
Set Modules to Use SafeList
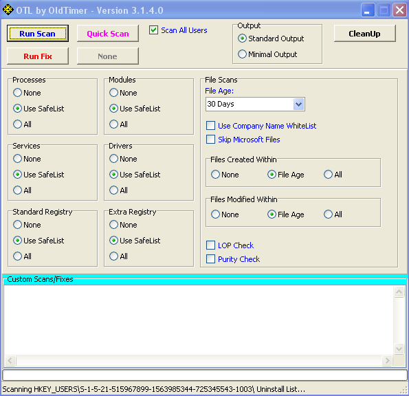pyautogui.click(x=113, y=108)
